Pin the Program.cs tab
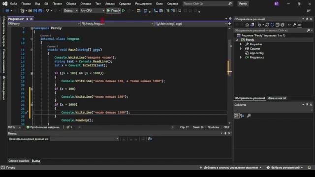 pyautogui.click(x=27, y=19)
